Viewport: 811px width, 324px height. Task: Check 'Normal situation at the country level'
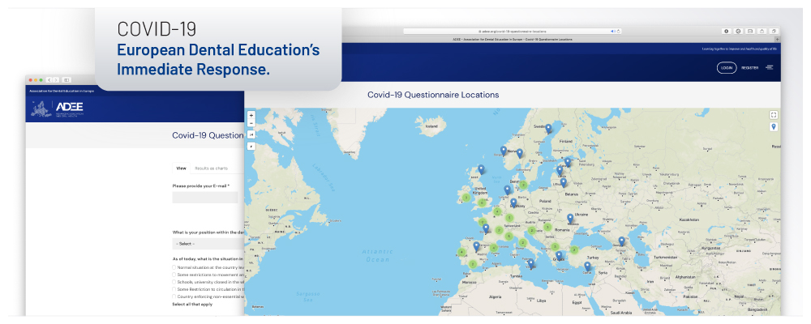174,267
